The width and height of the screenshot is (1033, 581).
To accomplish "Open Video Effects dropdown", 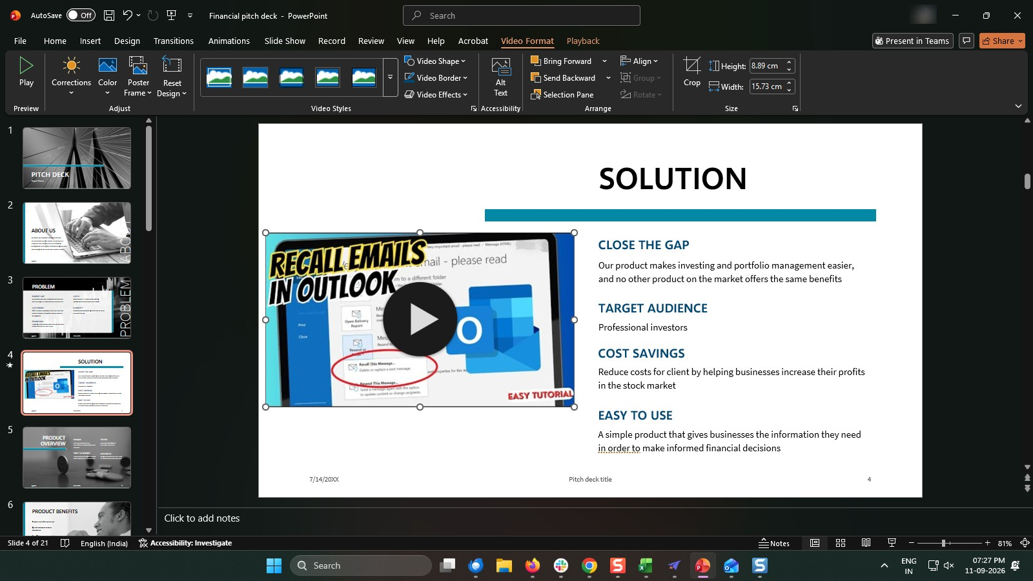I will point(436,94).
